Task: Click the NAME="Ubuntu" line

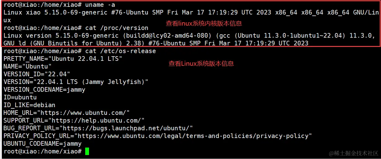Action: click(28, 66)
